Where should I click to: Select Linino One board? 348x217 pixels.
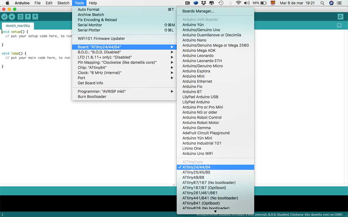[x=216, y=148]
